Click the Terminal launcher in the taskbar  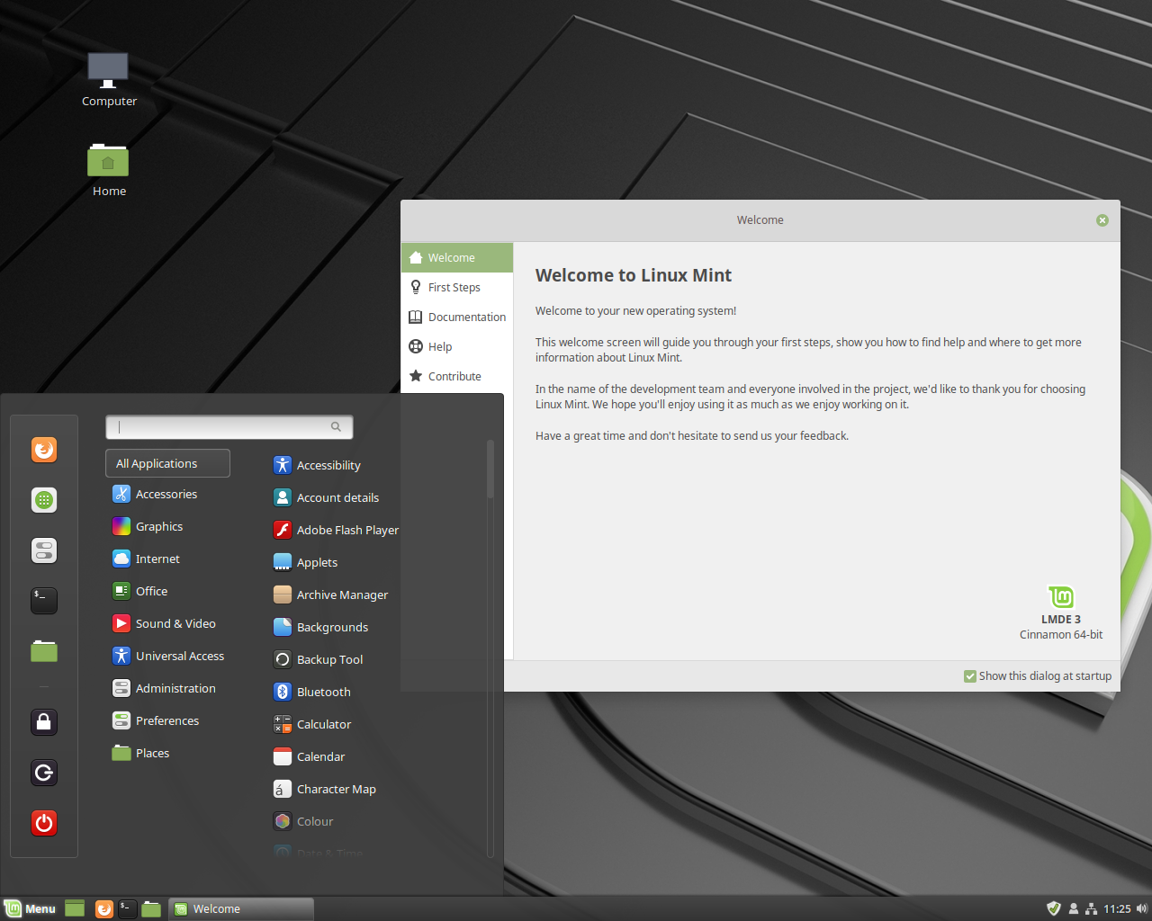[x=128, y=909]
